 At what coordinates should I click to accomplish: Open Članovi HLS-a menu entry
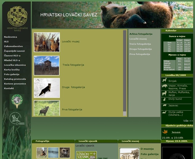tap(12, 56)
